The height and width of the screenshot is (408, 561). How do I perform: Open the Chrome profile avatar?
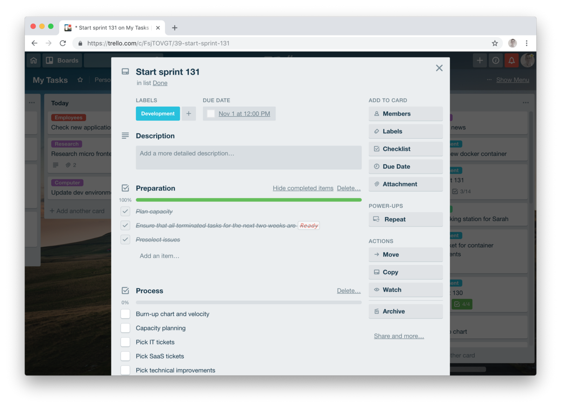(513, 43)
